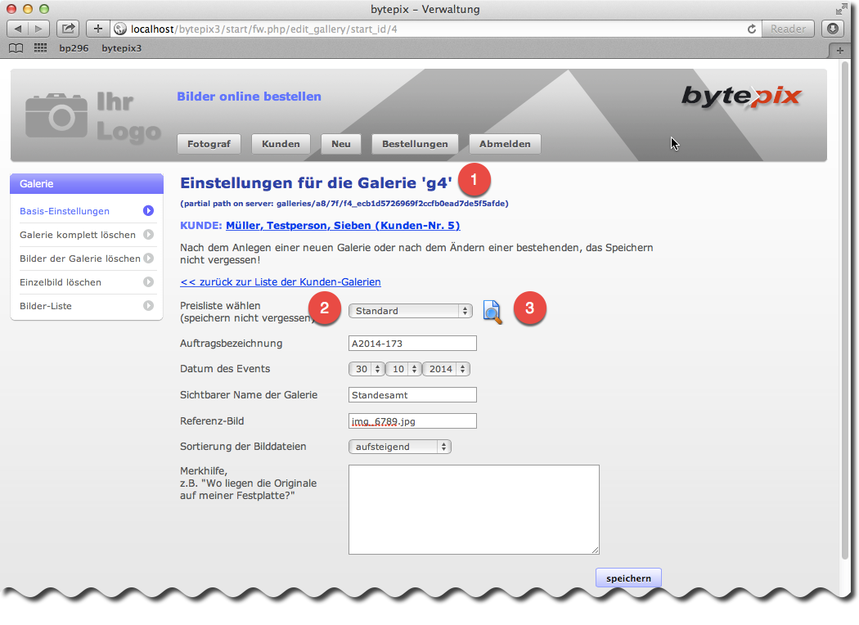Click the Reader button in the address bar
The image size is (859, 625).
pos(788,29)
